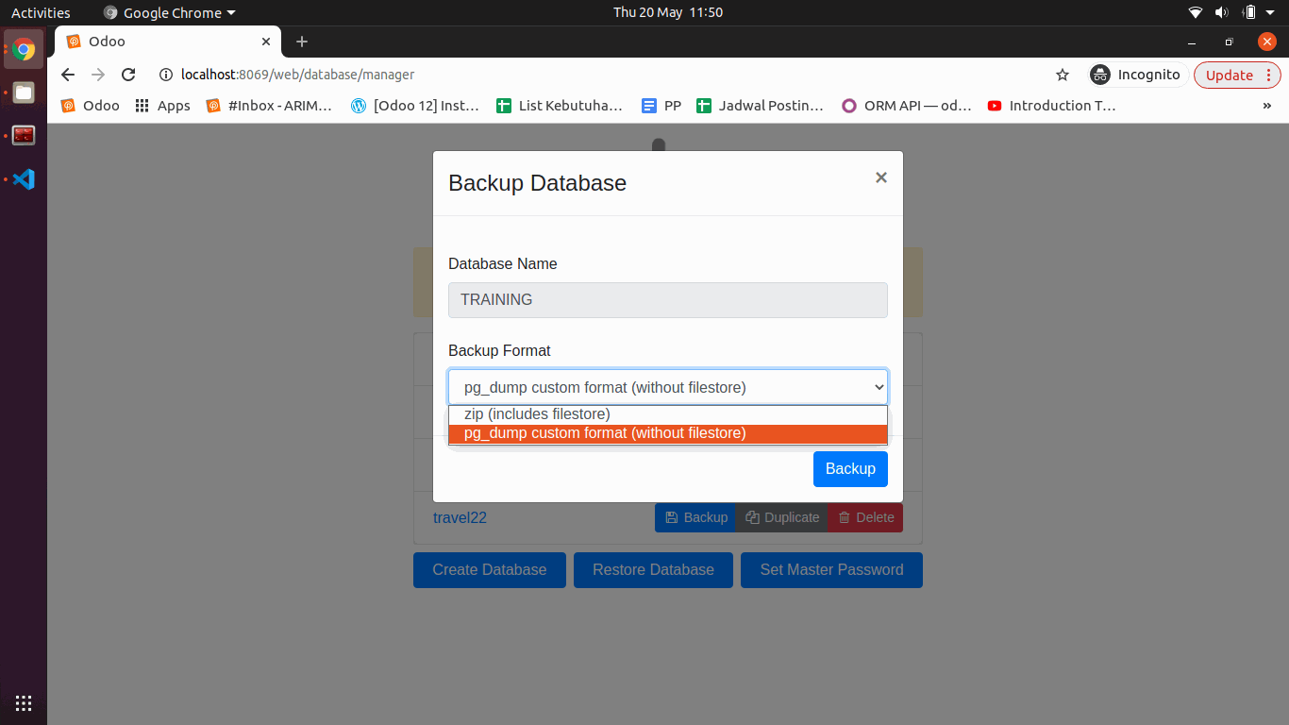Show hidden bookmarks overflow chevron
The height and width of the screenshot is (725, 1289).
[x=1266, y=106]
